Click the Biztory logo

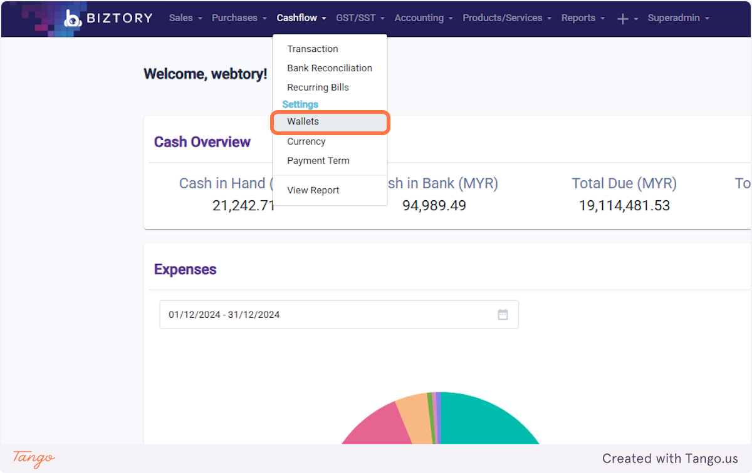point(108,18)
